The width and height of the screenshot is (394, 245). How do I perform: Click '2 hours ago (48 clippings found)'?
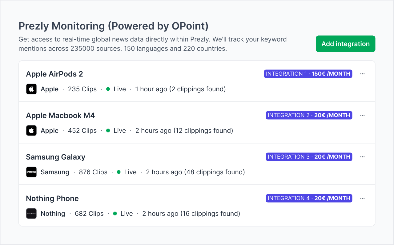coord(195,172)
